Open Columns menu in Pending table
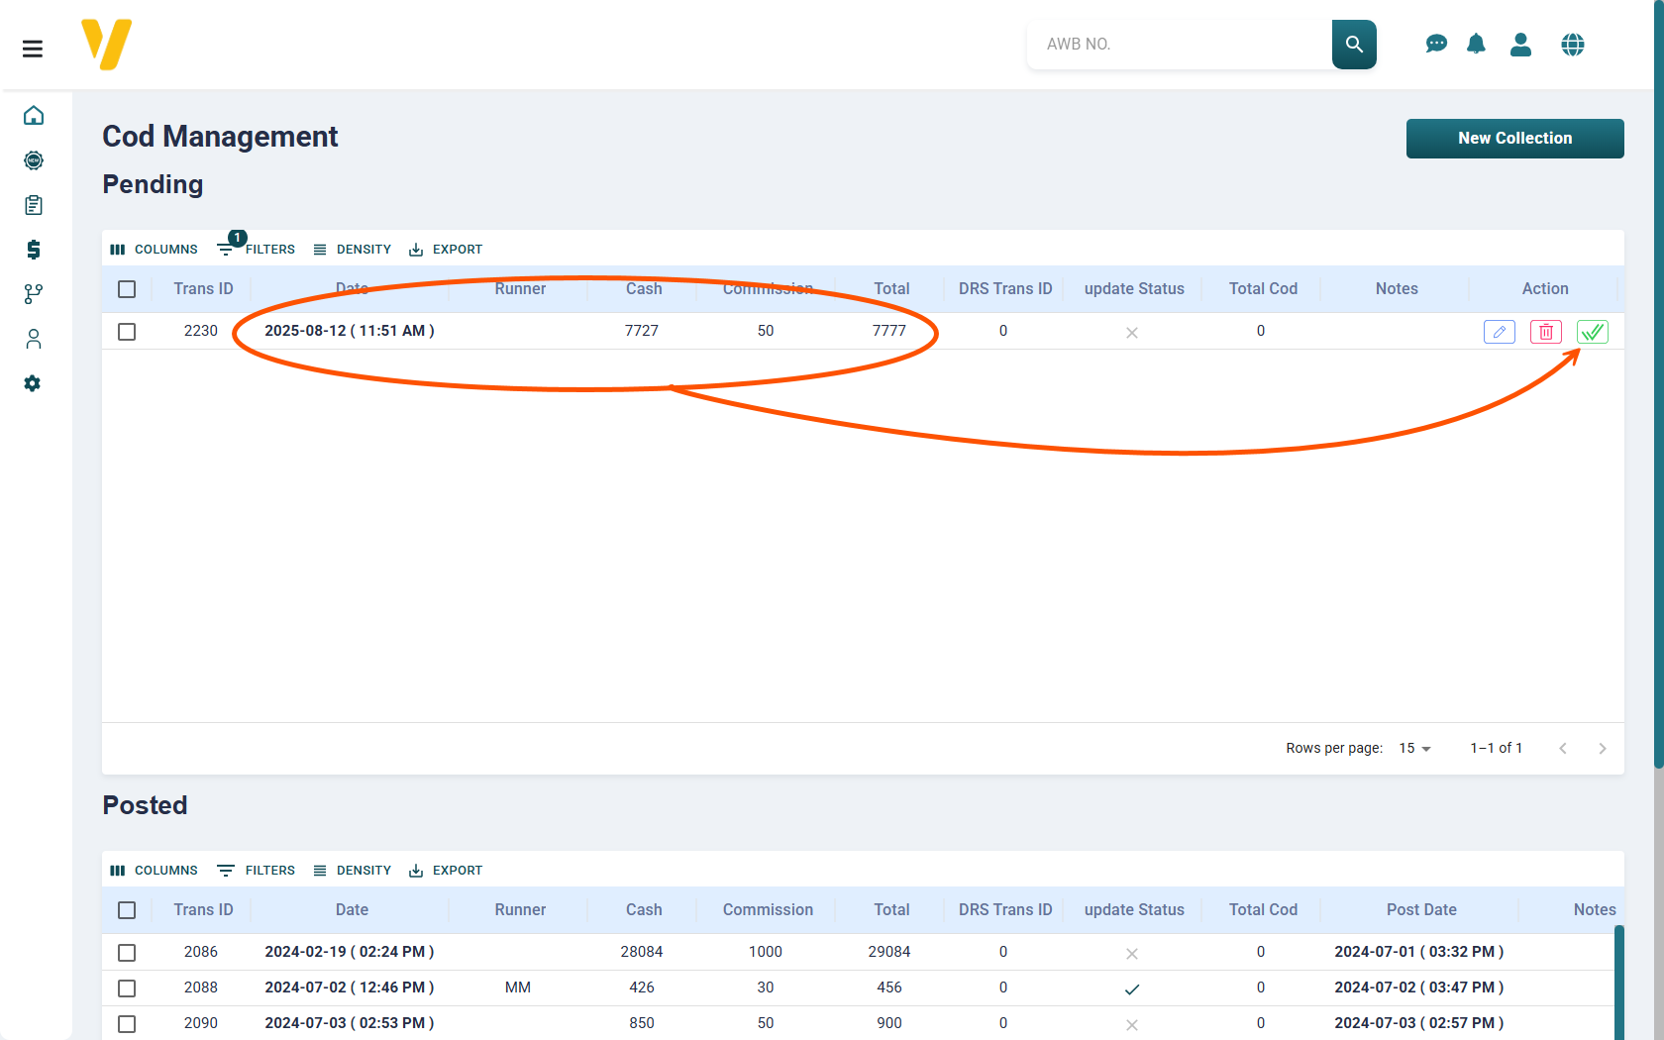Screen dimensions: 1664x1040 [154, 250]
